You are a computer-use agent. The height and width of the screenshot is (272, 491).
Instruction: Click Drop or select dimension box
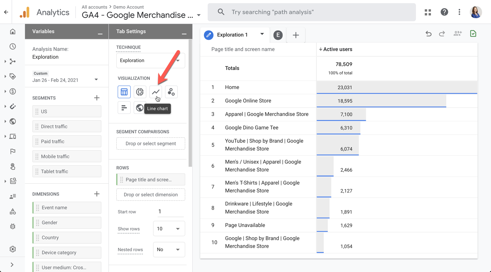(151, 195)
